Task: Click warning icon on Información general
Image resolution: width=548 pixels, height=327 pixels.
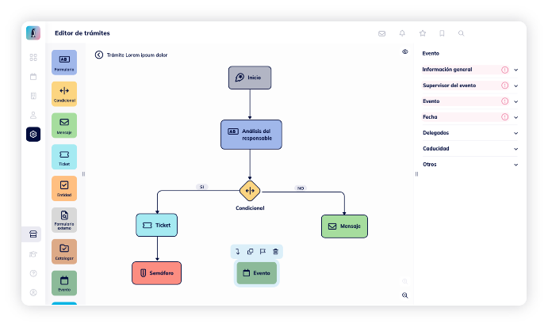Action: point(504,70)
